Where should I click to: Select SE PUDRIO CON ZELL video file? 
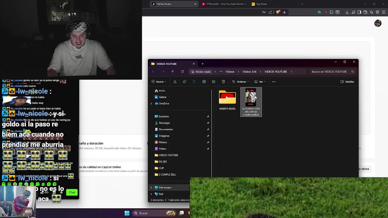click(x=251, y=102)
